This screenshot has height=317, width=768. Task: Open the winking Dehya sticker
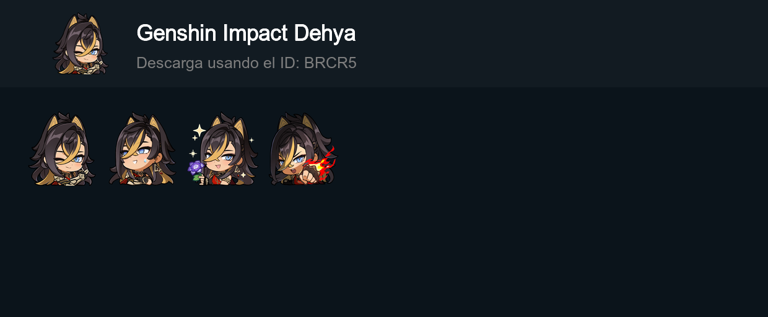click(x=62, y=149)
